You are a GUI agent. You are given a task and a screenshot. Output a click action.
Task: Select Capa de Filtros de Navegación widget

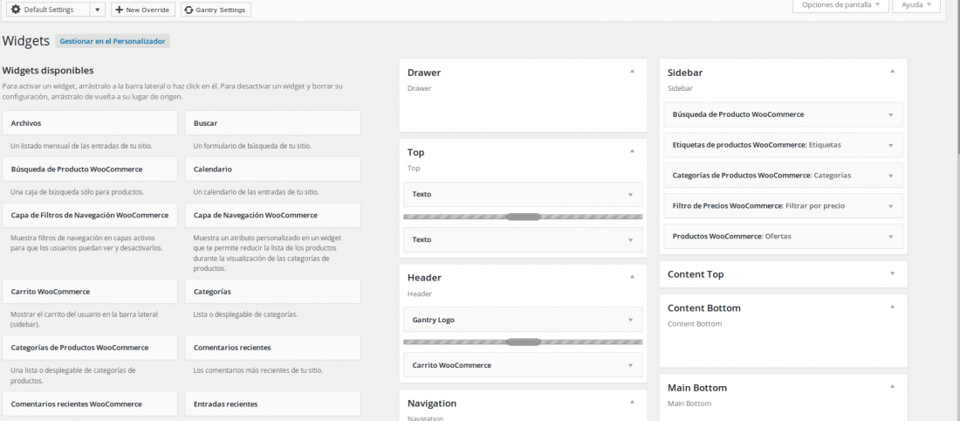tap(90, 215)
